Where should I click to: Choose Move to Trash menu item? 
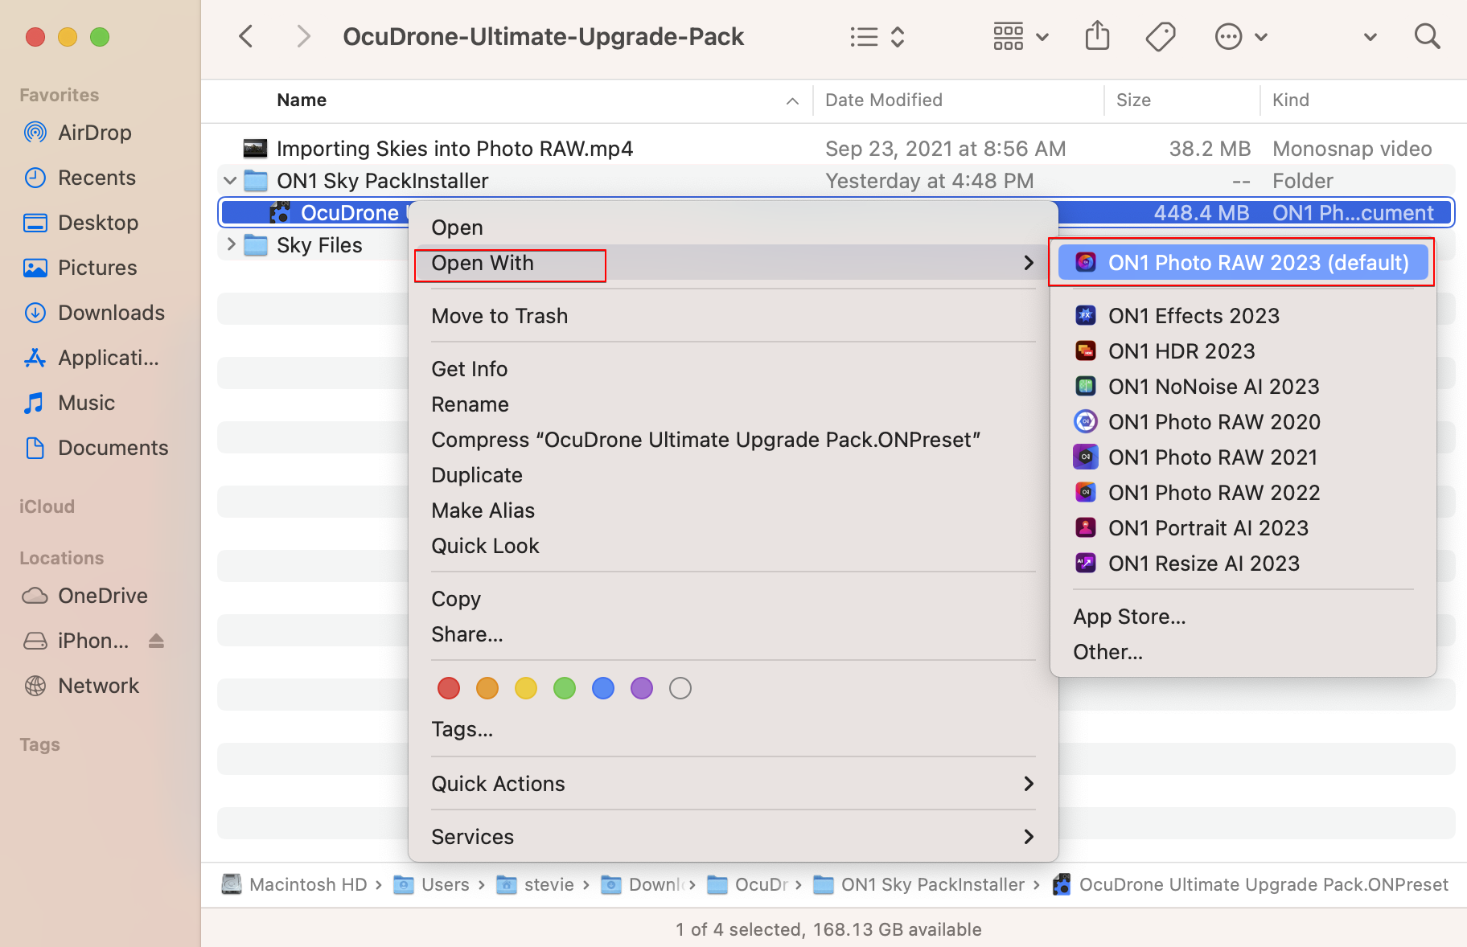pyautogui.click(x=499, y=316)
